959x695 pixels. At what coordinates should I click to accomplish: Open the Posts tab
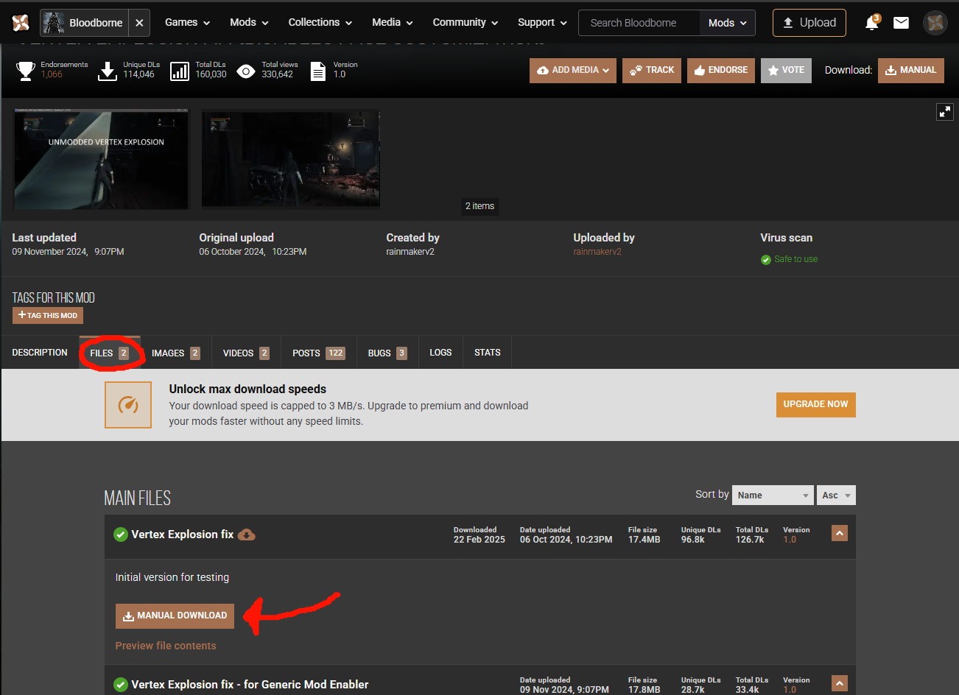[x=319, y=353]
